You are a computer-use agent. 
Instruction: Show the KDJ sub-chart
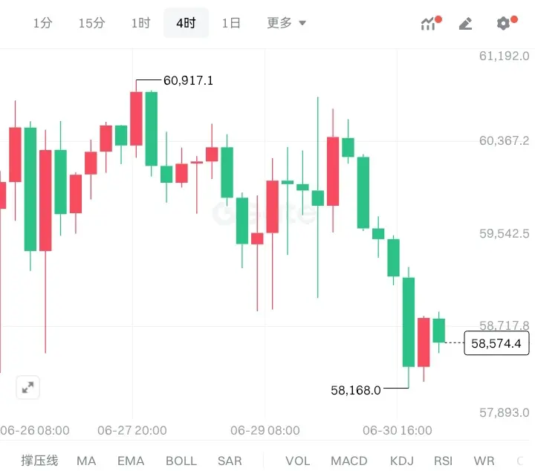click(x=402, y=461)
